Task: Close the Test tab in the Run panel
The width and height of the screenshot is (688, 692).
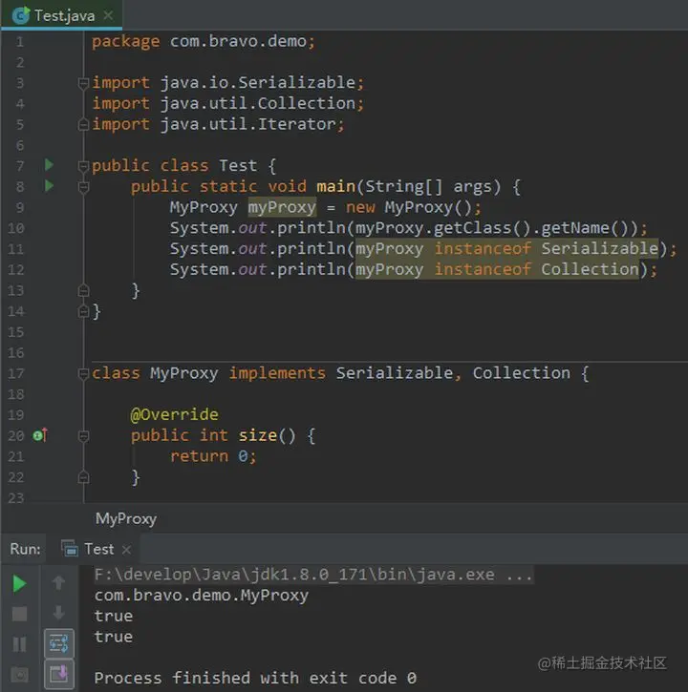Action: click(x=126, y=550)
